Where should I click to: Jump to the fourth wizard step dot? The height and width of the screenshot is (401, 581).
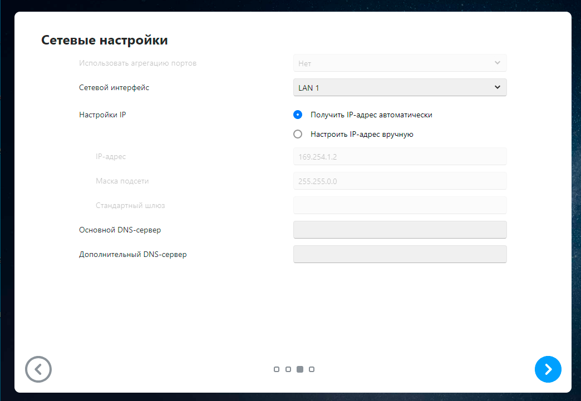pos(312,369)
